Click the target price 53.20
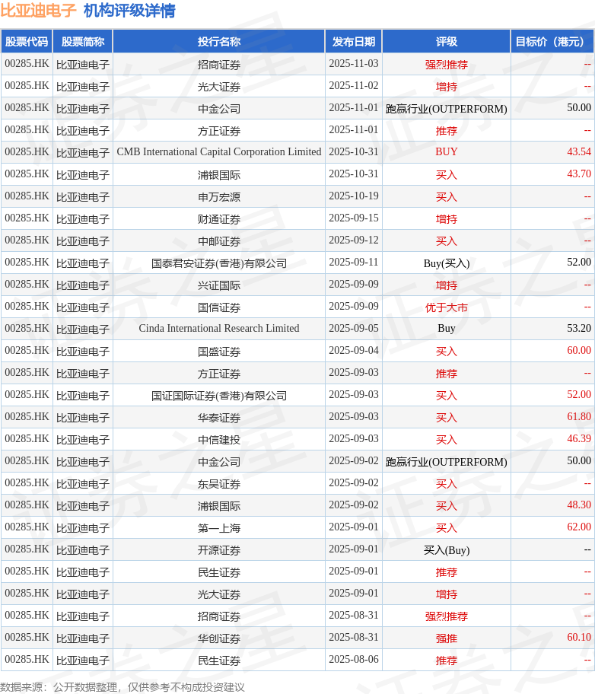Viewport: 595px width, 694px height. (578, 329)
